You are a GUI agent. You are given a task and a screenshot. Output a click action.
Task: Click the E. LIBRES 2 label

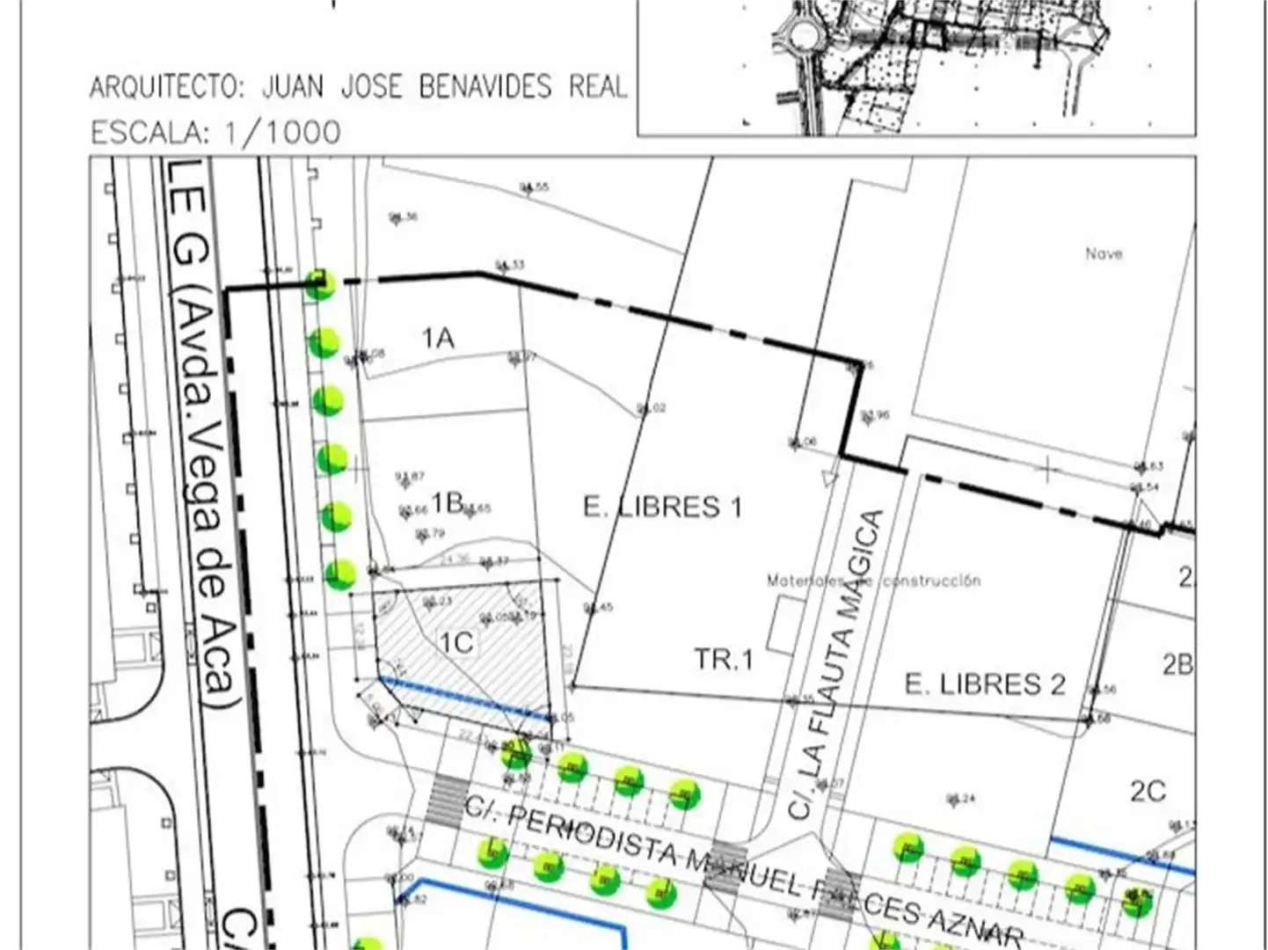(x=985, y=684)
